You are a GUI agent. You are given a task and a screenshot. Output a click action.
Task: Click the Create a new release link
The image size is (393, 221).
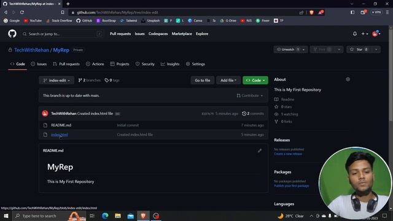[x=288, y=154]
